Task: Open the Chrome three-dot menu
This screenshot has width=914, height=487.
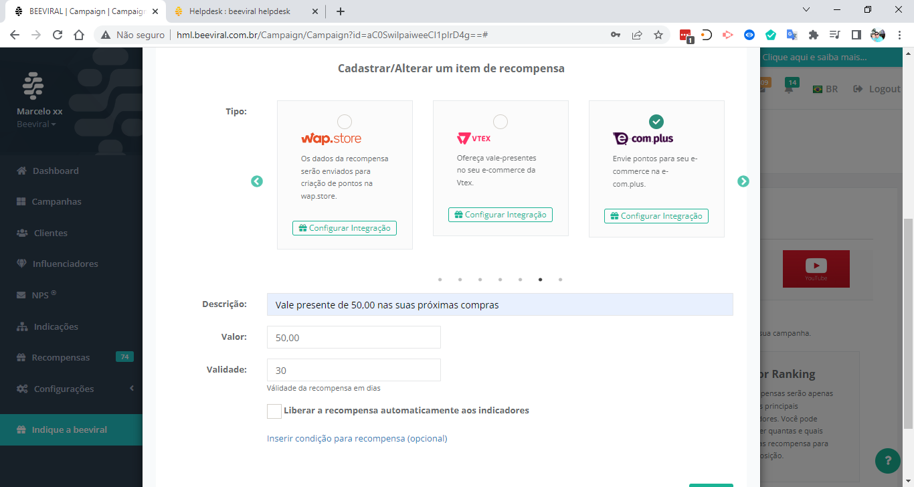Action: pyautogui.click(x=899, y=35)
